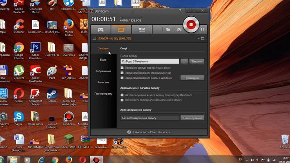The width and height of the screenshot is (290, 163).
Task: Select the ЛАУНЧЕРЫ folder on desktop
Action: pyautogui.click(x=52, y=49)
